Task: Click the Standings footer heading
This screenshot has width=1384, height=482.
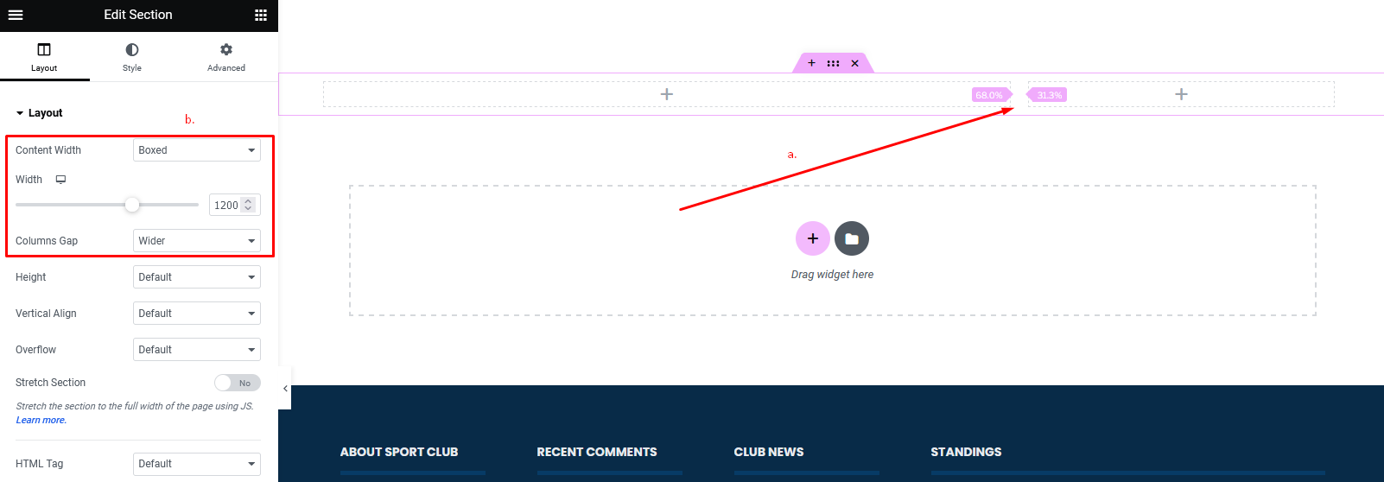Action: point(966,452)
